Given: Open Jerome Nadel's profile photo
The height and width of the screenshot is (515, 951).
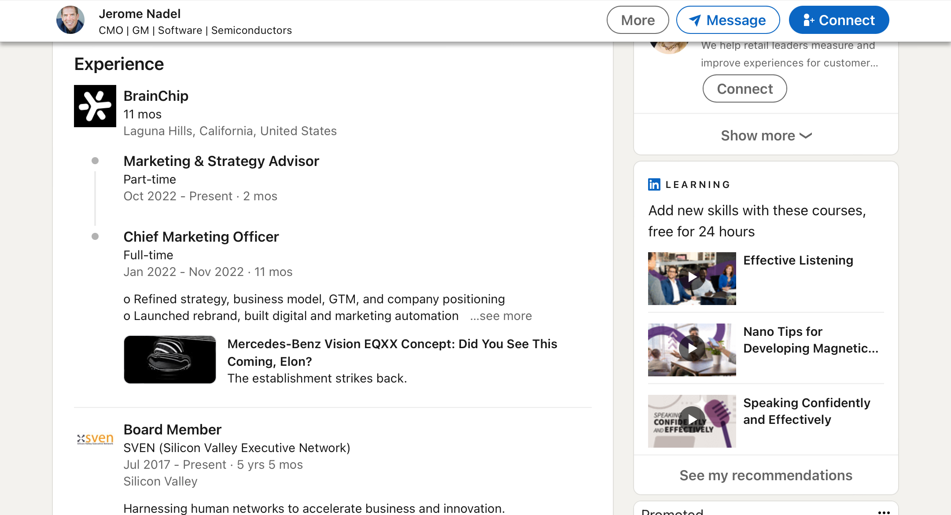Looking at the screenshot, I should (x=70, y=20).
